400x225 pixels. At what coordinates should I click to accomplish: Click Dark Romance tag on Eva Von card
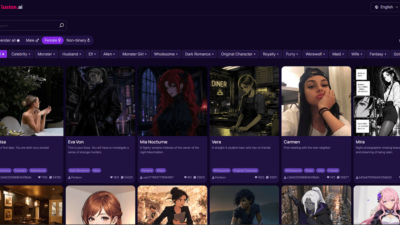(x=79, y=170)
